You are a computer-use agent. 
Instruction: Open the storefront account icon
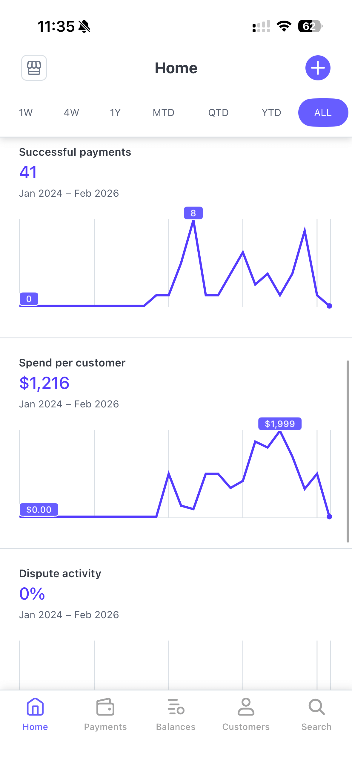click(x=34, y=68)
